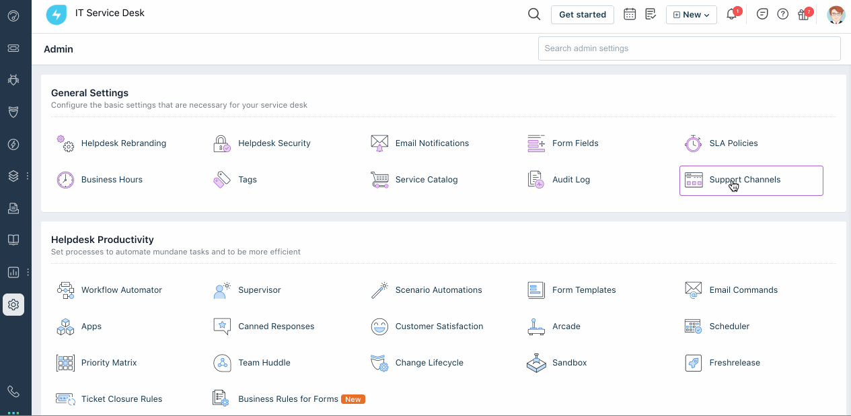Select the Problems bug icon in the sidebar
Viewport: 851px width, 416px height.
point(13,79)
